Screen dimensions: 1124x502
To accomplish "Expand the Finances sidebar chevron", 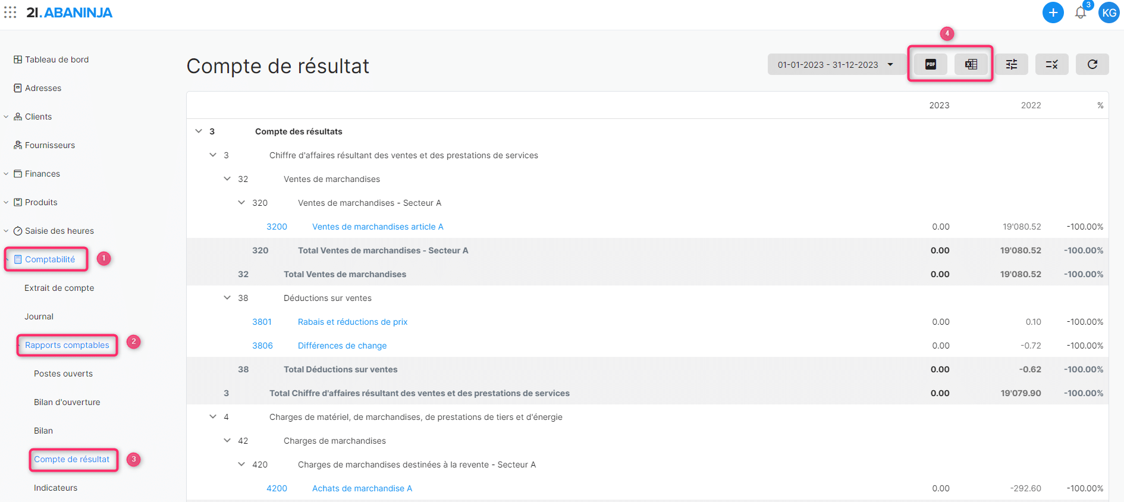I will click(x=6, y=174).
